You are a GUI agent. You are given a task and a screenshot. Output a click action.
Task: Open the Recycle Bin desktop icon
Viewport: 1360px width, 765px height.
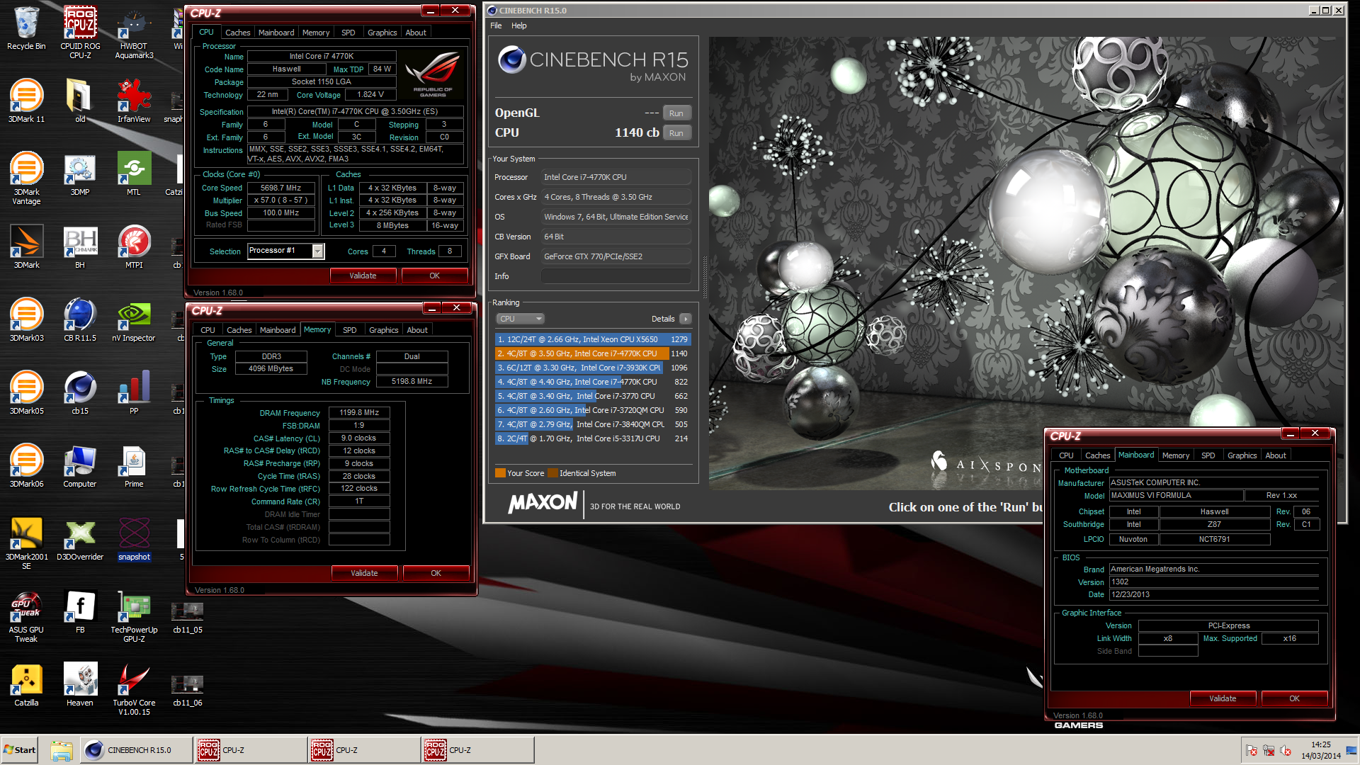(26, 28)
